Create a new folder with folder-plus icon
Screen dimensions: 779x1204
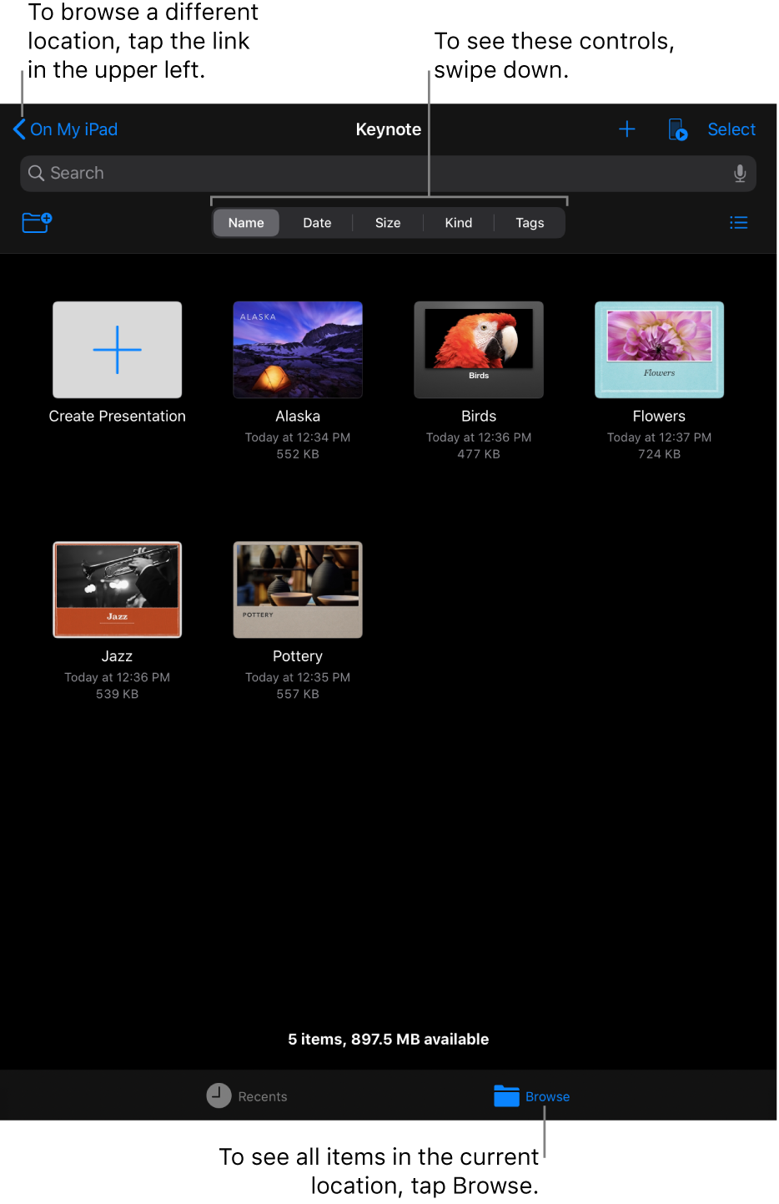coord(37,222)
